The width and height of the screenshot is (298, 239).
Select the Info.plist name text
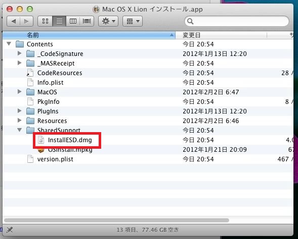pyautogui.click(x=51, y=83)
